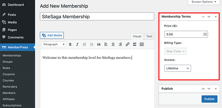222x108 pixels.
Task: Click the MemberPress logo icon
Action: 4,47
